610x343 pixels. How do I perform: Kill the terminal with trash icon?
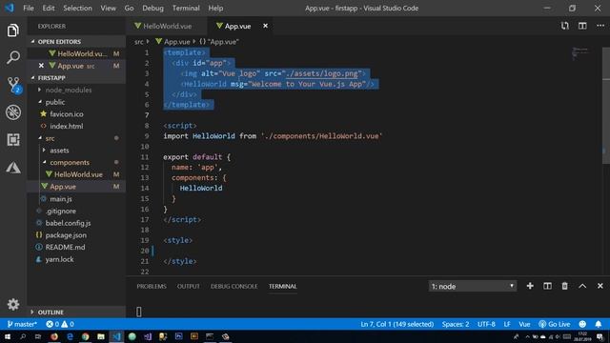(x=565, y=286)
